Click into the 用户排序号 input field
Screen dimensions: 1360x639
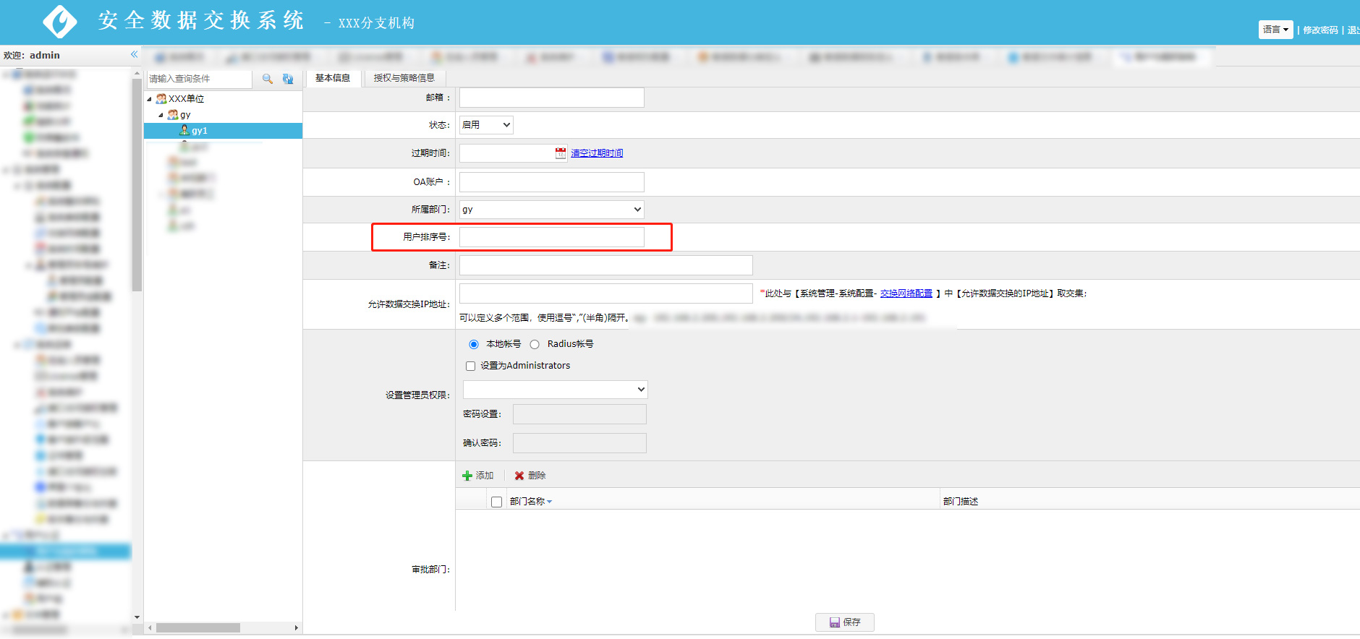point(551,237)
